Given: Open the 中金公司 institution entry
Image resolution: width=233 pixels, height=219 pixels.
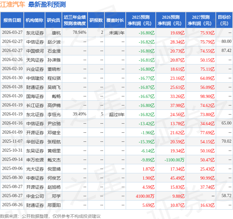Looking at the screenshot, I should tap(35, 196).
